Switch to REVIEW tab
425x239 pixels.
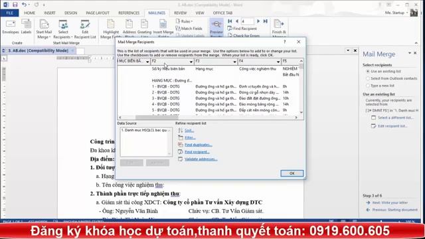(x=180, y=13)
